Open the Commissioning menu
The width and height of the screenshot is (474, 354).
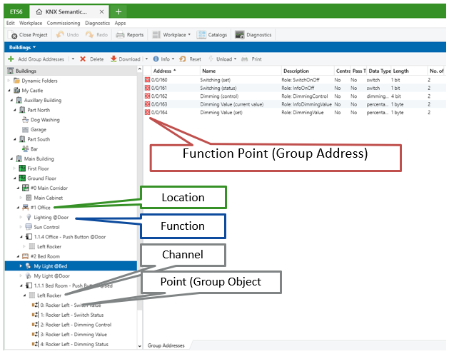point(63,23)
